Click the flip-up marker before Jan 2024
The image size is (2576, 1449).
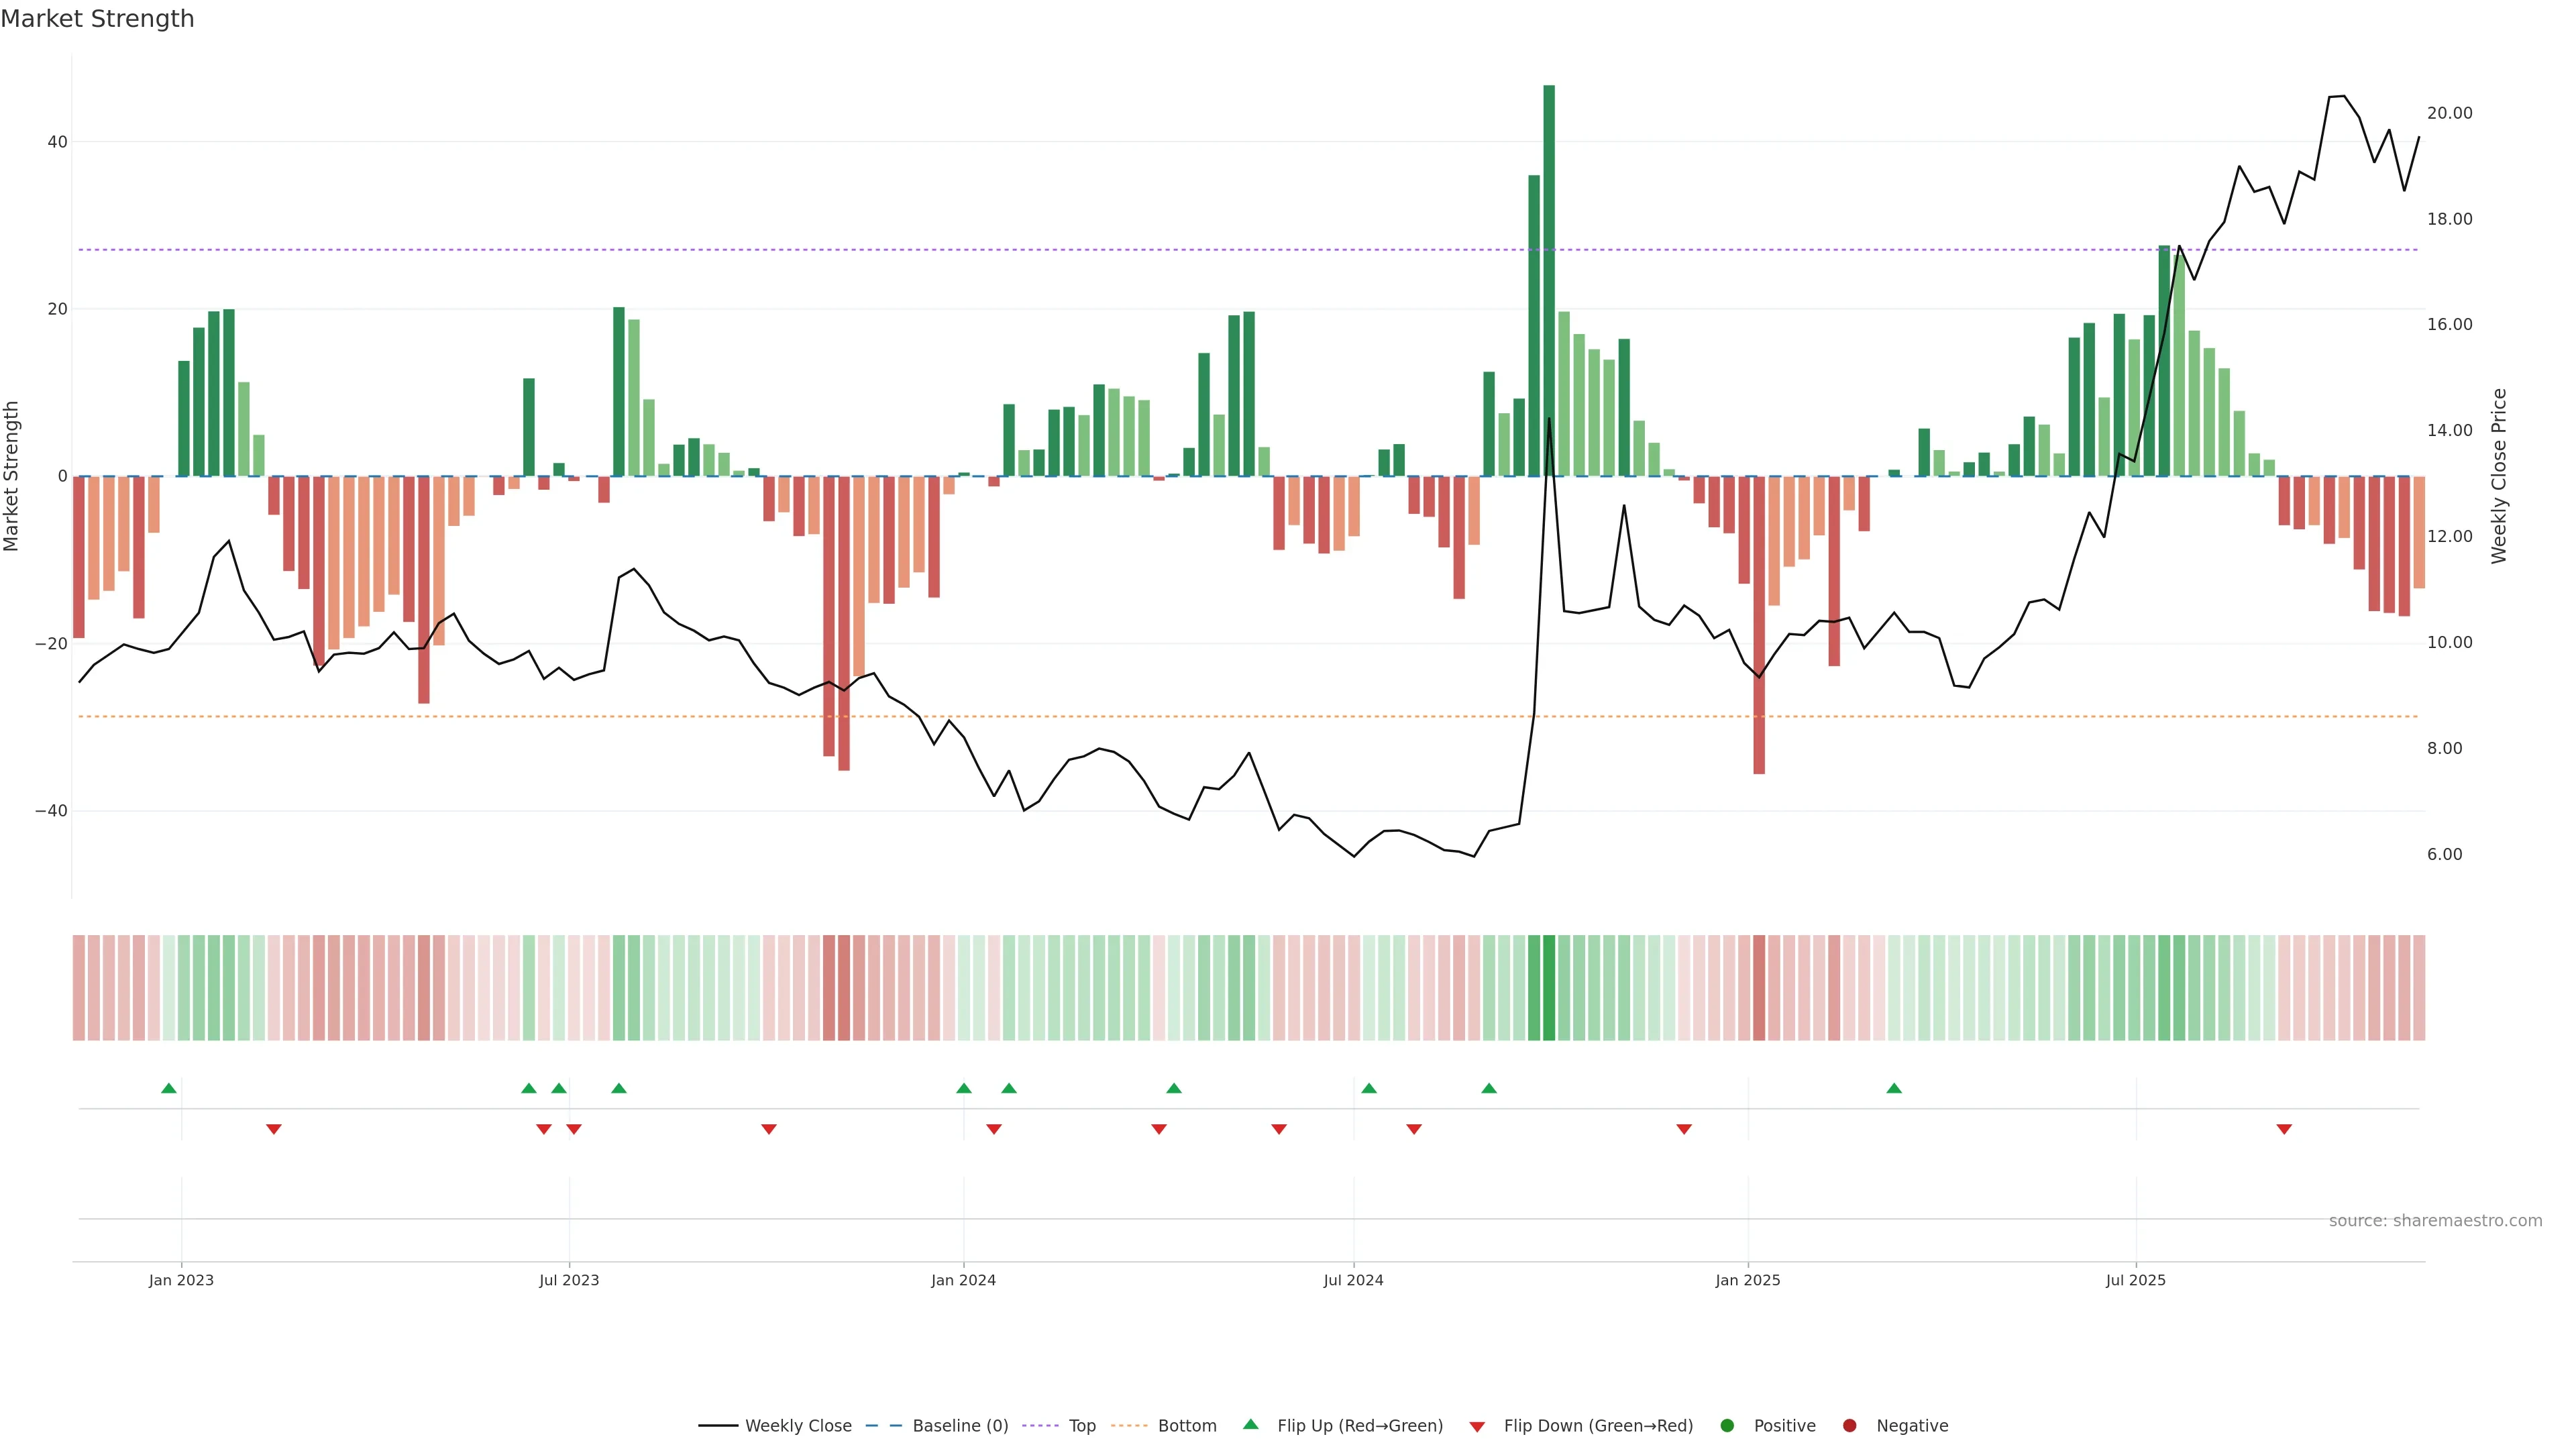pos(964,1088)
